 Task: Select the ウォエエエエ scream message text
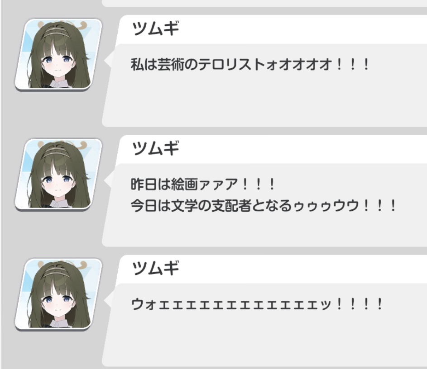257,304
